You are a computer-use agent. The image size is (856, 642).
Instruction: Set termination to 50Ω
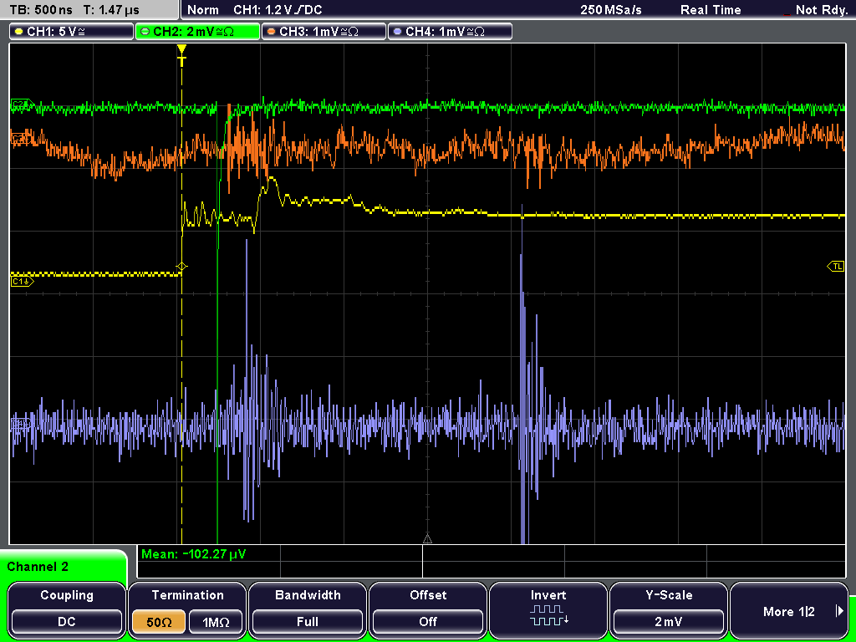tap(159, 622)
